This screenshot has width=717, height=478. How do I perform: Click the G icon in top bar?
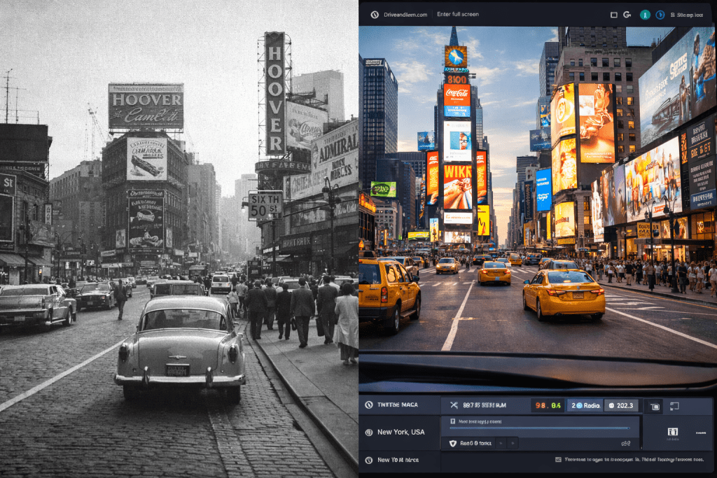click(627, 15)
